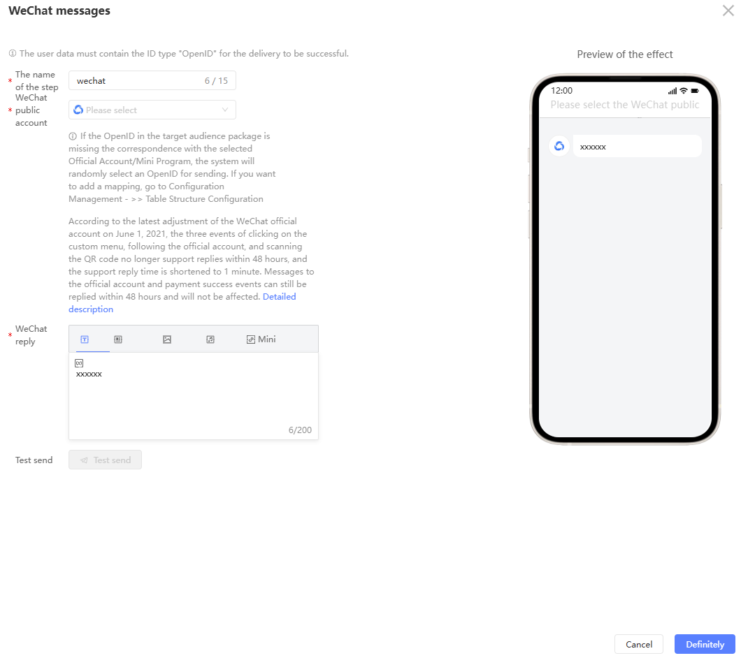
Task: Click the 6/200 character counter
Action: tap(300, 430)
